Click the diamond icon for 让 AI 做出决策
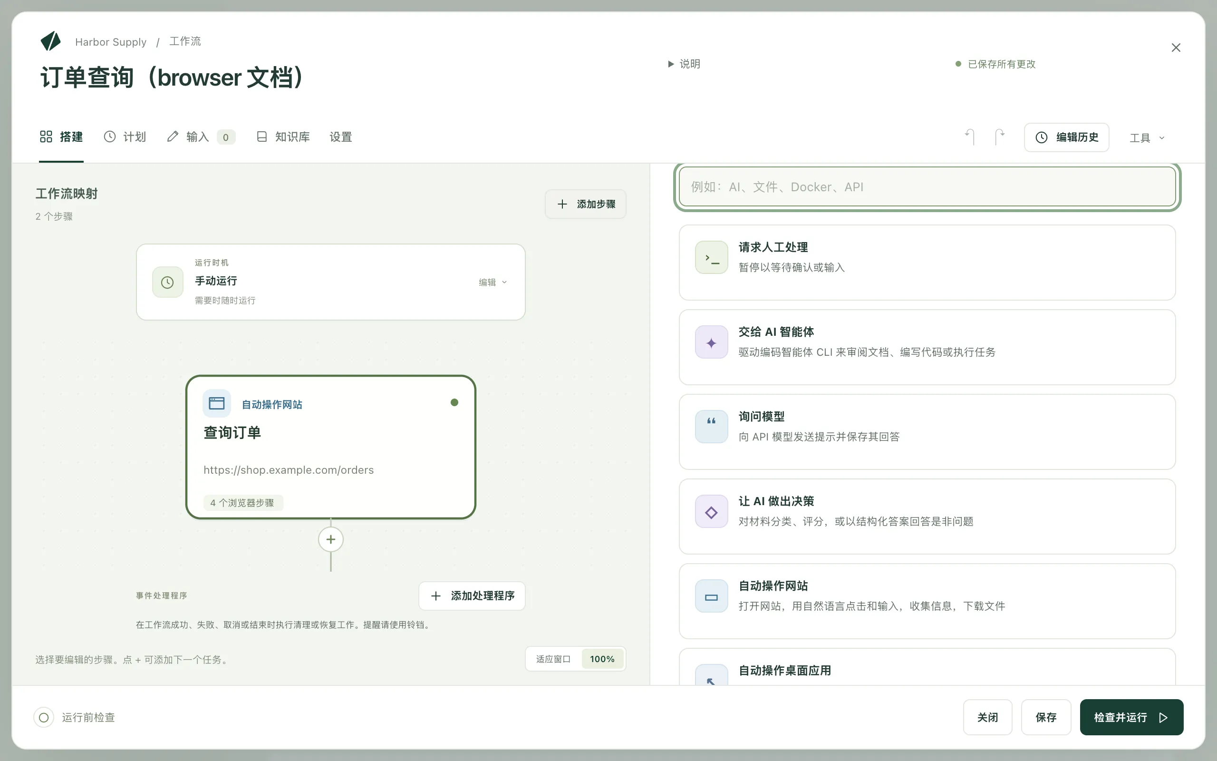 (x=711, y=511)
